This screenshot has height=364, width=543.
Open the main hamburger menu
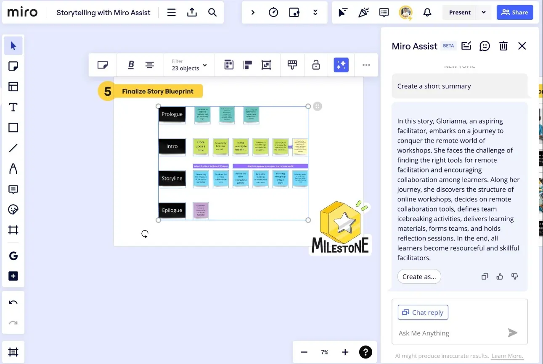pyautogui.click(x=171, y=13)
